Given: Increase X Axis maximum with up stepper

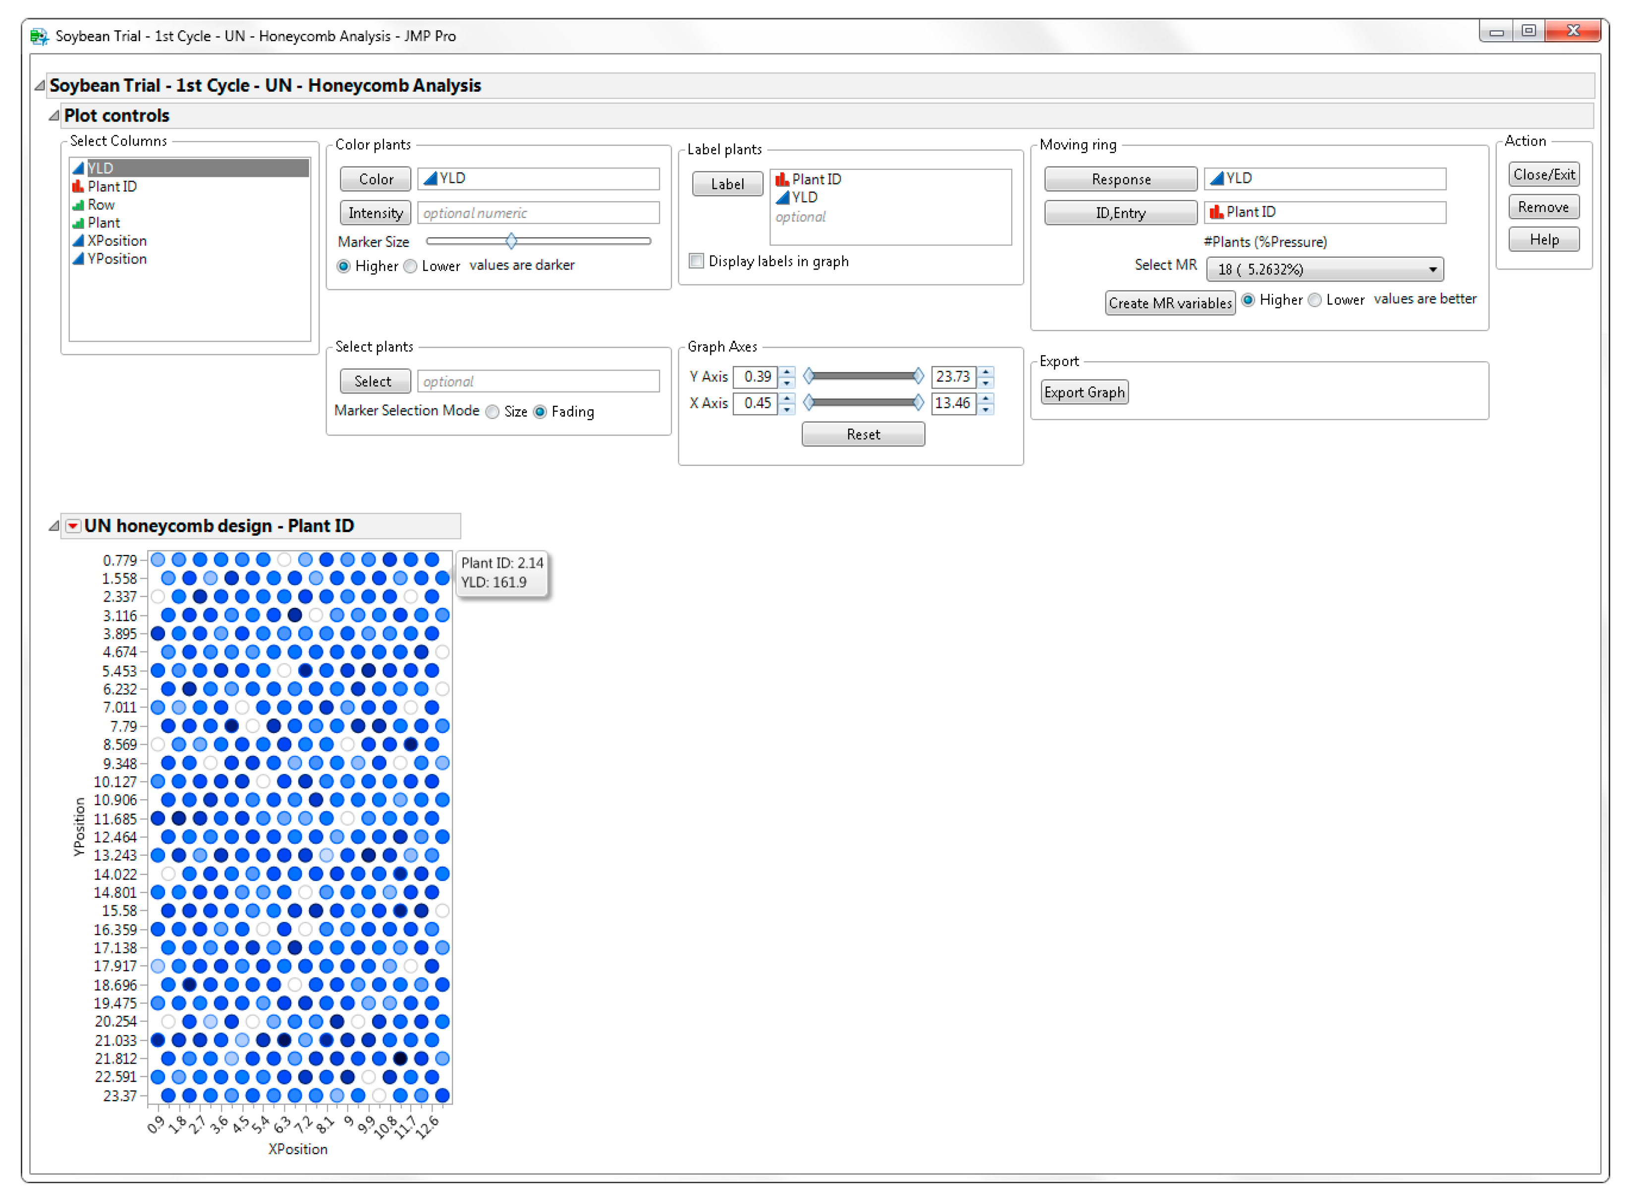Looking at the screenshot, I should tap(986, 398).
